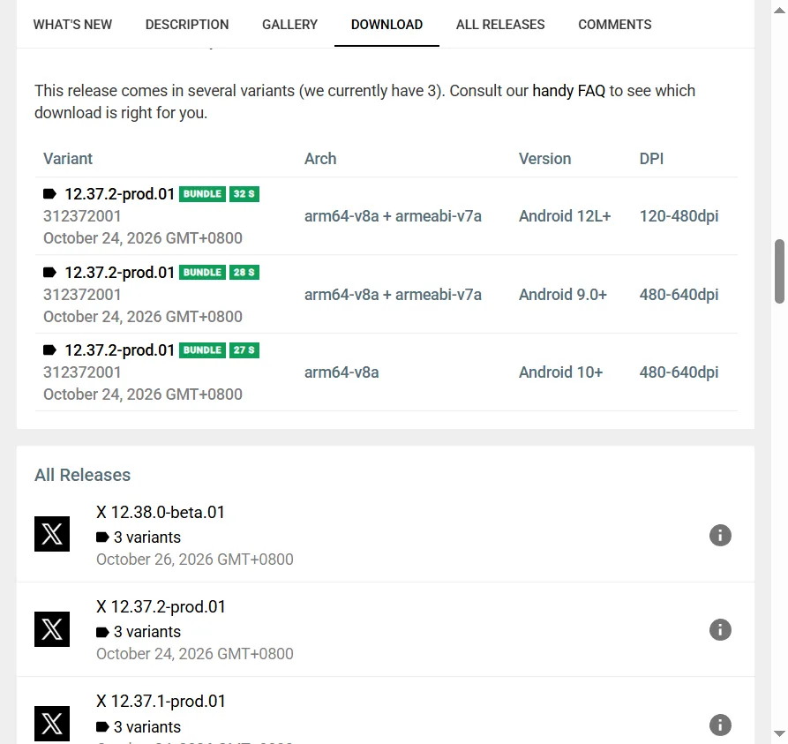The width and height of the screenshot is (788, 744).
Task: Switch to the What's New tab
Action: click(x=72, y=24)
